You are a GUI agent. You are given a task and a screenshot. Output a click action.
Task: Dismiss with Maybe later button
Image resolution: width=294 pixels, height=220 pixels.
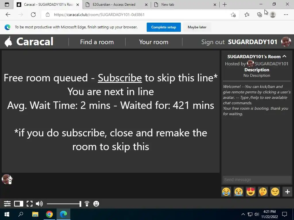click(x=197, y=27)
